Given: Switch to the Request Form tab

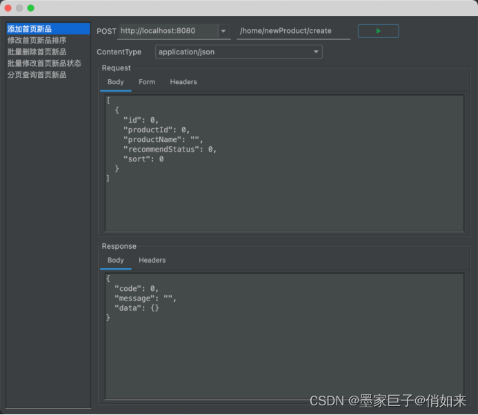Looking at the screenshot, I should [x=146, y=82].
